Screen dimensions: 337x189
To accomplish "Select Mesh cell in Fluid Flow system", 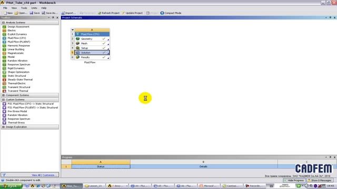I will [x=92, y=44].
